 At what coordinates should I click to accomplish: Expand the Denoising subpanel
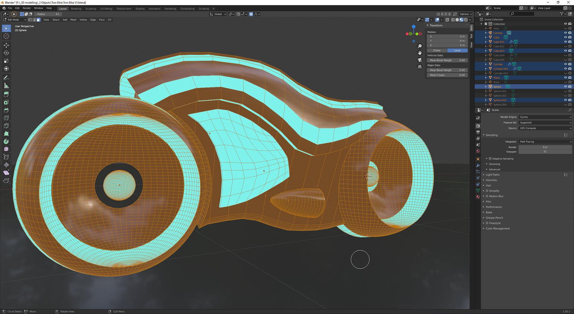tap(494, 164)
